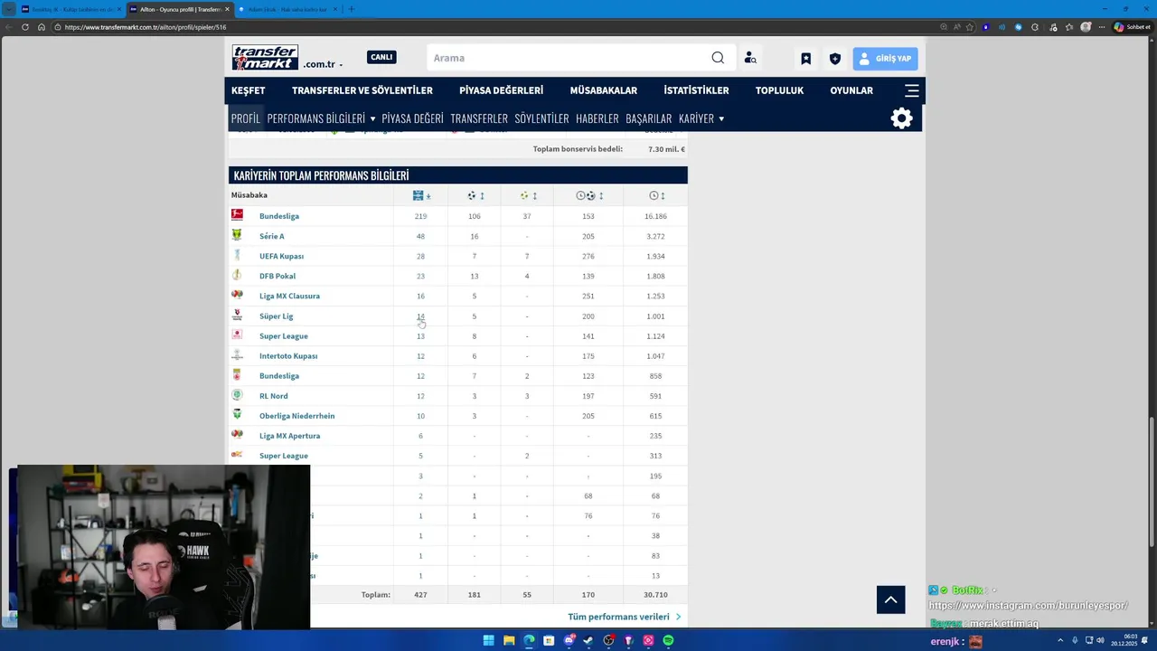Click the scroll-to-top arrow button
Image resolution: width=1157 pixels, height=651 pixels.
890,599
